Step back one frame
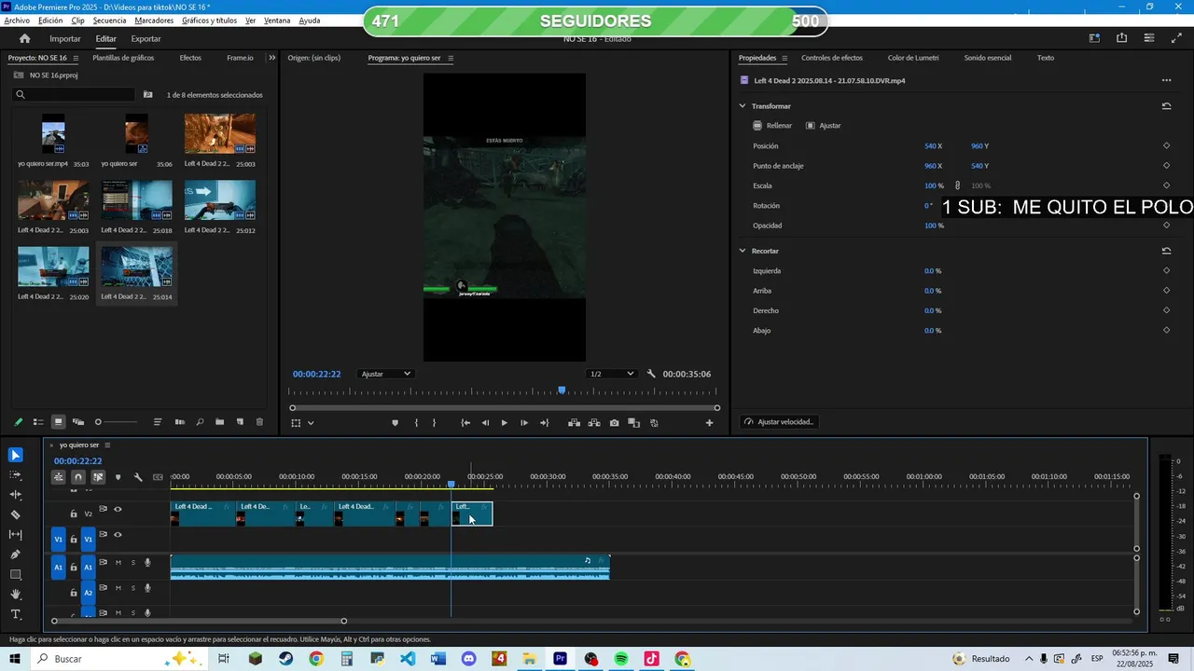The image size is (1194, 671). (485, 423)
